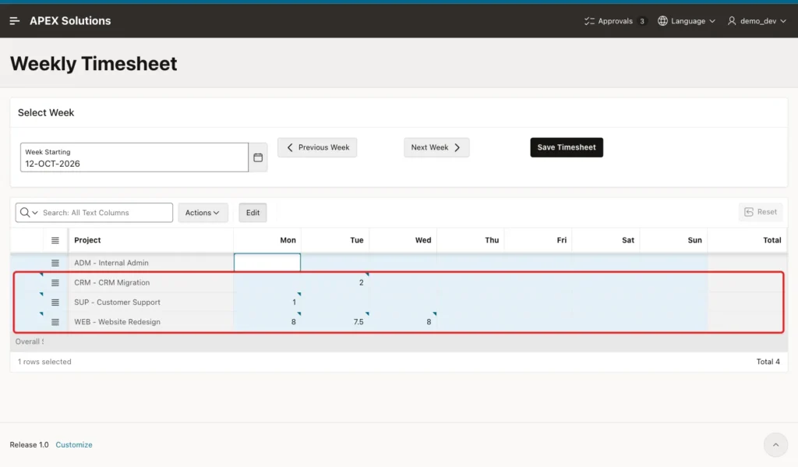Click the approvals checklist icon

[x=589, y=21]
